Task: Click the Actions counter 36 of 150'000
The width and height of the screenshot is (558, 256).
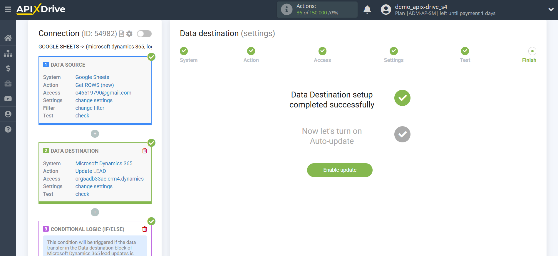Action: pyautogui.click(x=317, y=13)
